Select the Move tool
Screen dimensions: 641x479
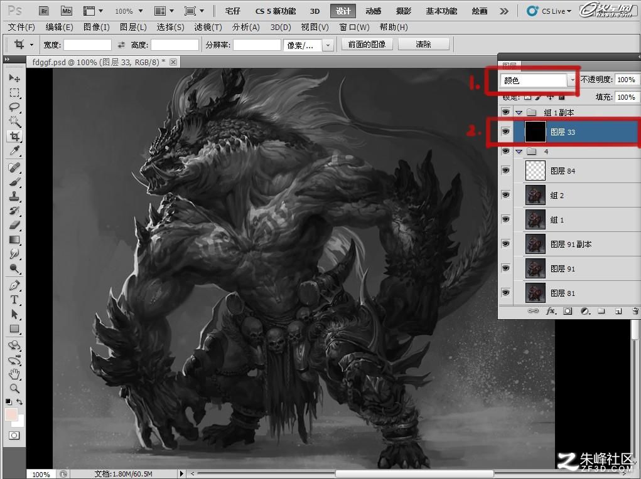14,78
